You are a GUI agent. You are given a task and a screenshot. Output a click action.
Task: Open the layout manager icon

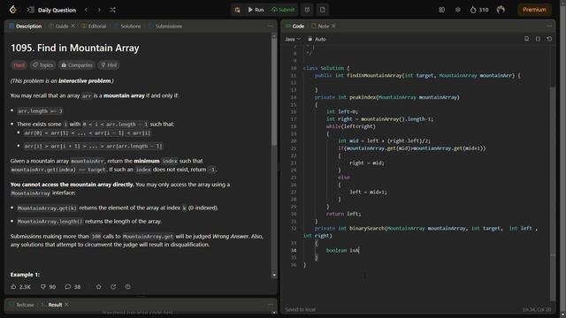tap(441, 10)
